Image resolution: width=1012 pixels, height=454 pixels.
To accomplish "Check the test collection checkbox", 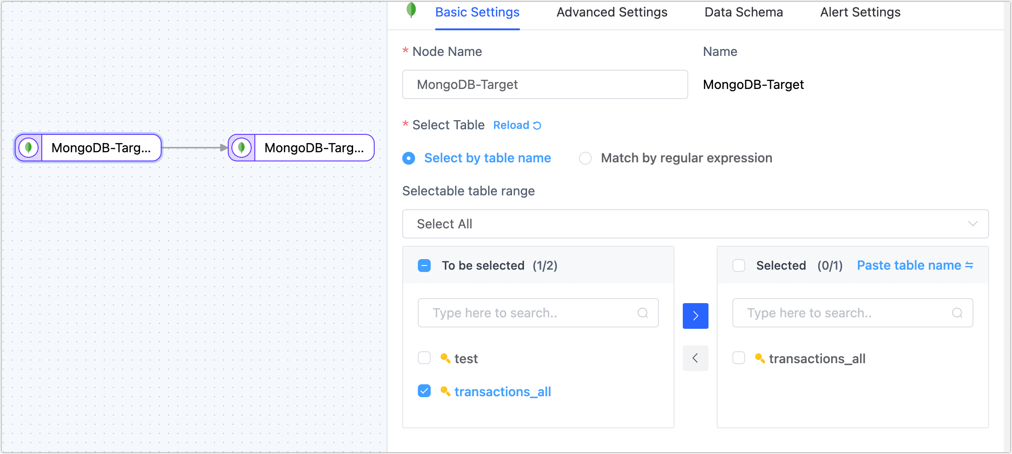I will [x=424, y=358].
